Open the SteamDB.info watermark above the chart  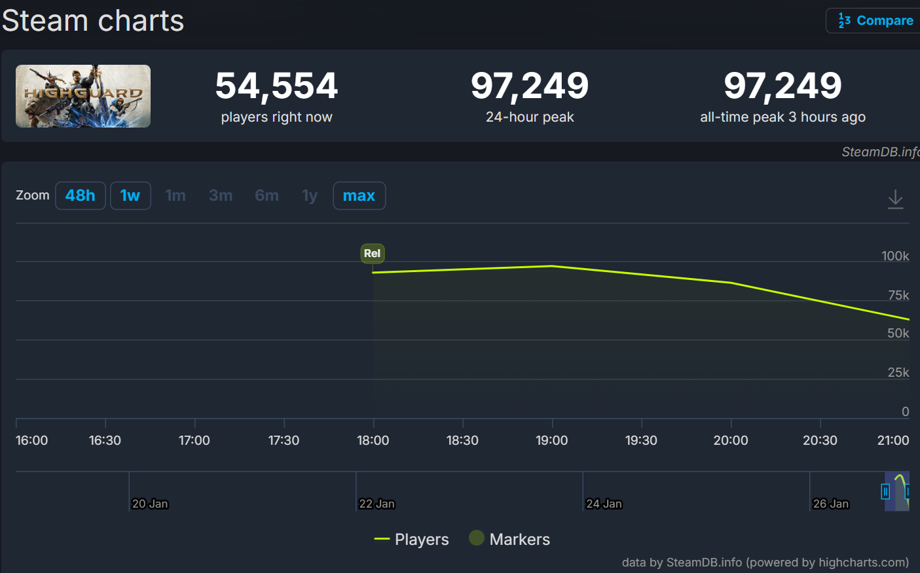[x=879, y=152]
